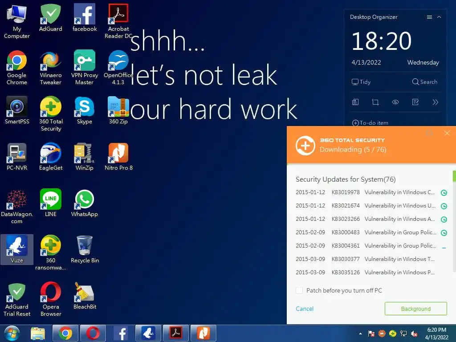The height and width of the screenshot is (342, 456).
Task: Select the 360 ransomware desktop shortcut
Action: point(51,253)
